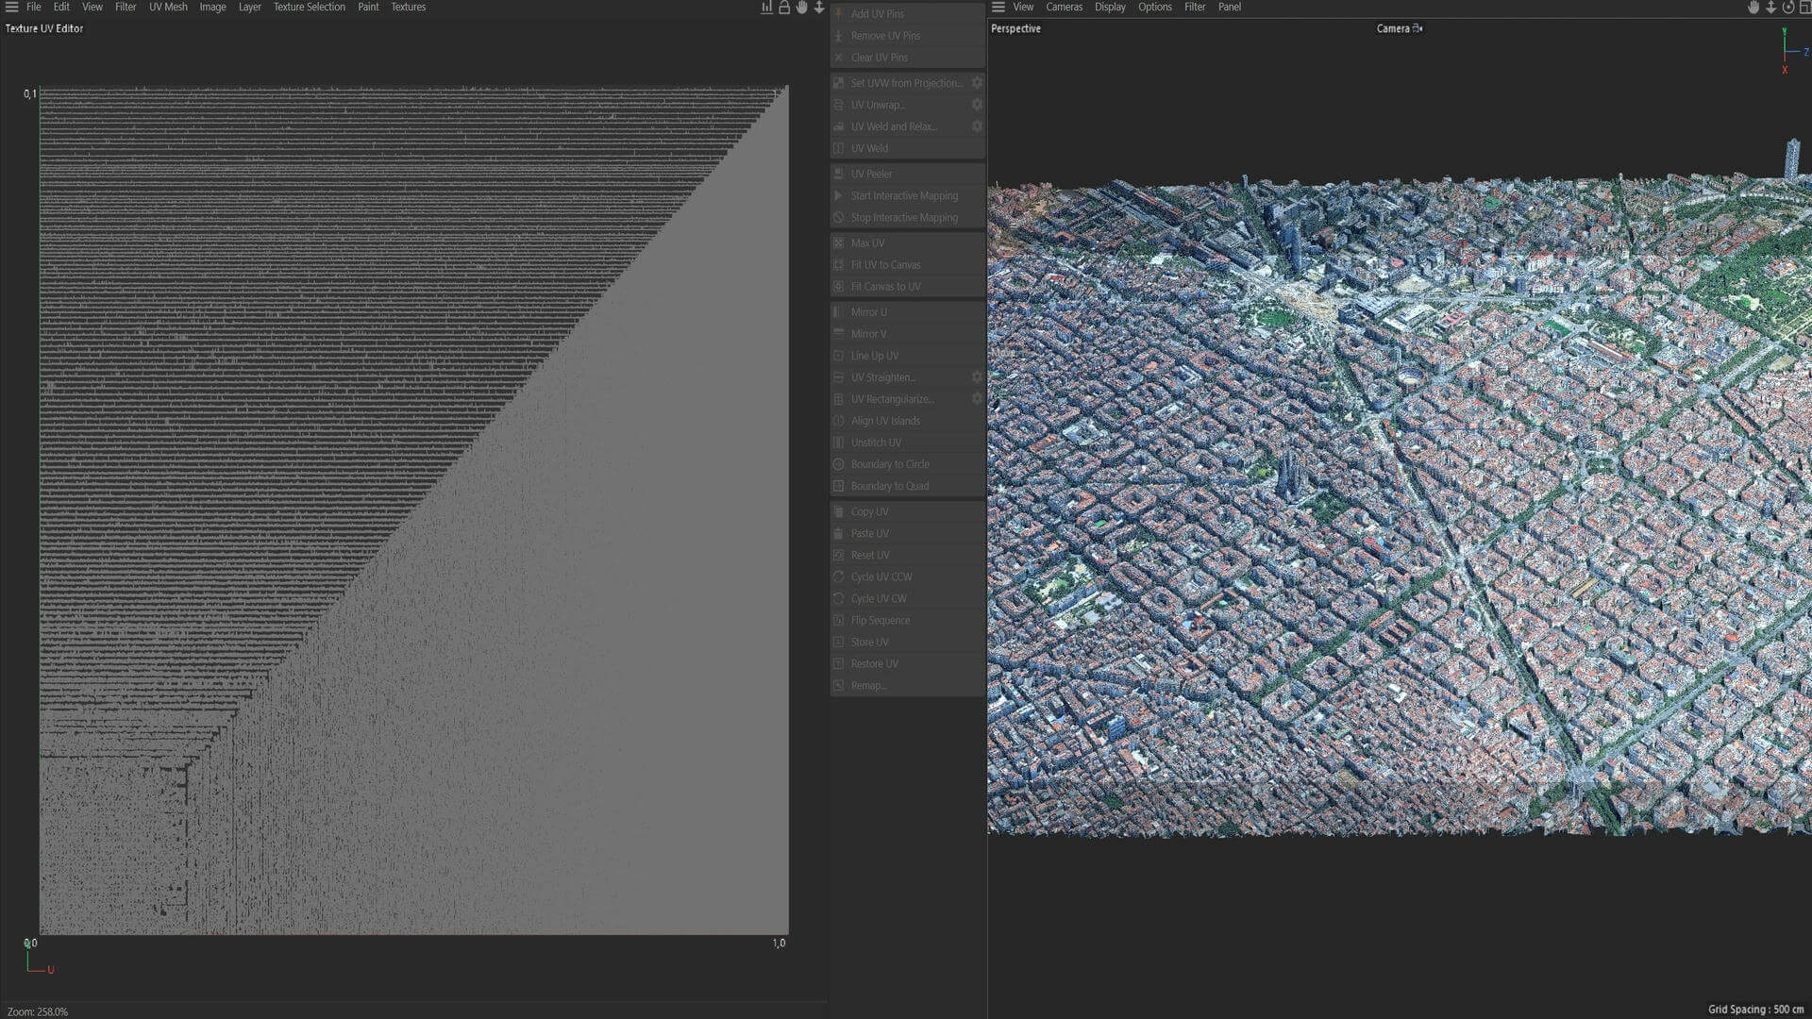
Task: Select the pan hand icon in UV editor
Action: pyautogui.click(x=801, y=7)
